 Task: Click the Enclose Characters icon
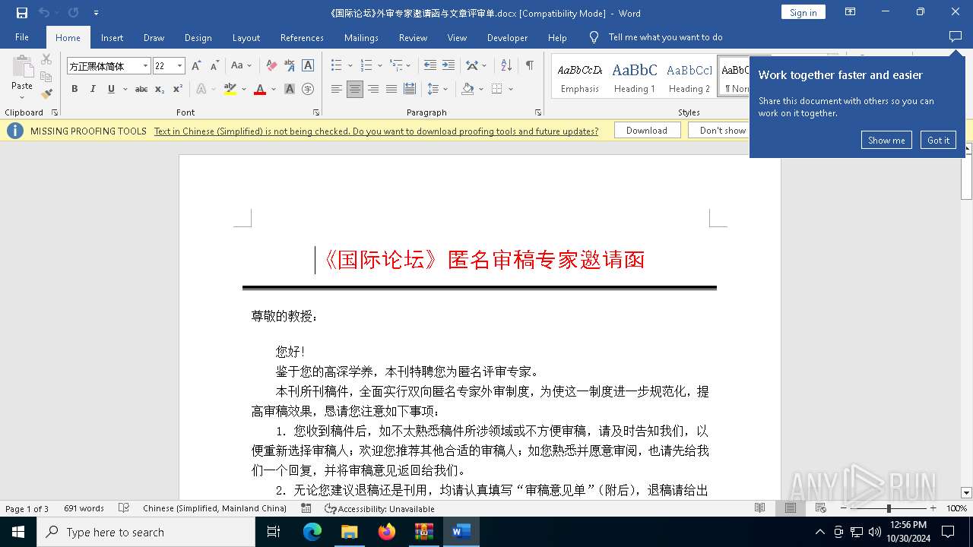point(308,89)
